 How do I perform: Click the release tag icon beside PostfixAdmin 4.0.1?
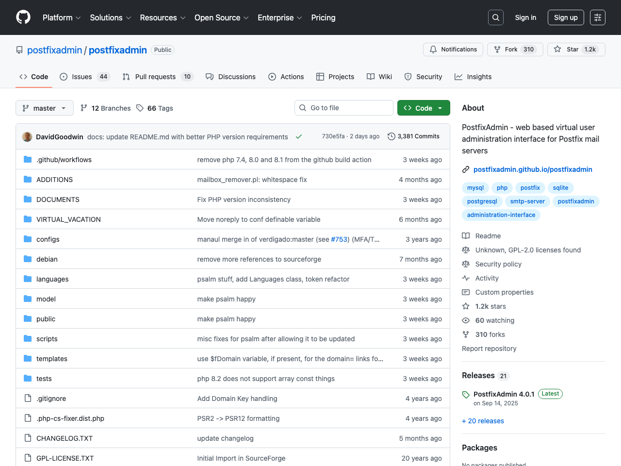466,394
